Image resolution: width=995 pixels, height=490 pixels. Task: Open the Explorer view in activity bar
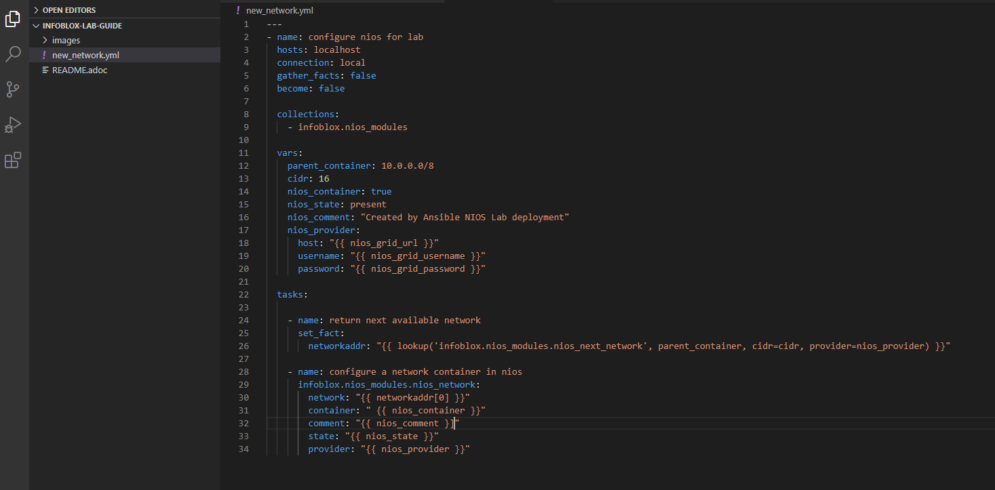[x=13, y=19]
